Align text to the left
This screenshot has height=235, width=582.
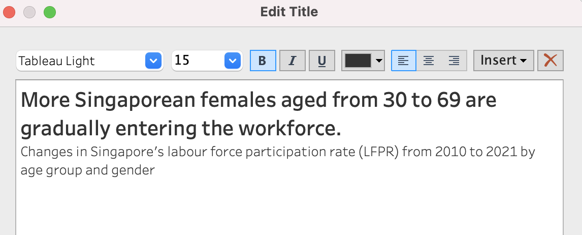(403, 61)
